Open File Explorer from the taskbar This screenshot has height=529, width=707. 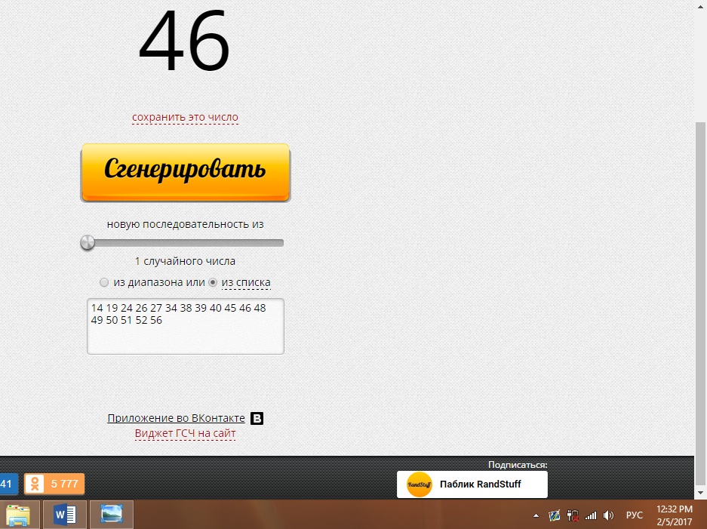point(20,515)
